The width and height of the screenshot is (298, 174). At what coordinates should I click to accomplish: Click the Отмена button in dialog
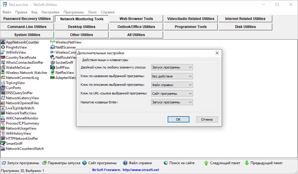(x=207, y=119)
